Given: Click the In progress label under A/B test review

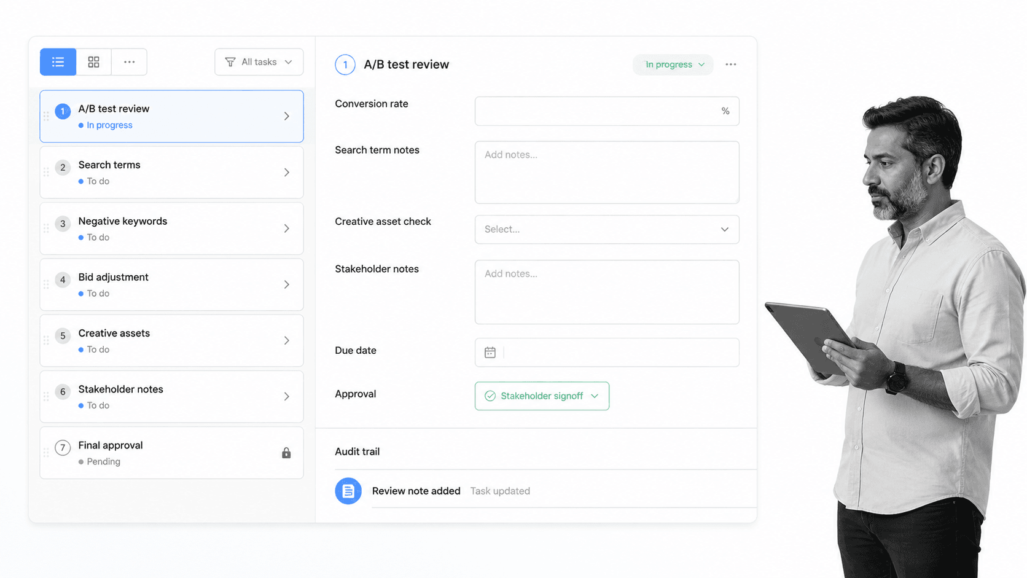Looking at the screenshot, I should pos(109,125).
